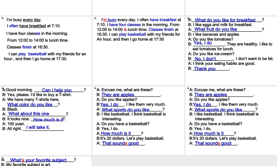277x166 pixels.
Task: Click the blue answer "No, I don't."
Action: pos(206,59)
